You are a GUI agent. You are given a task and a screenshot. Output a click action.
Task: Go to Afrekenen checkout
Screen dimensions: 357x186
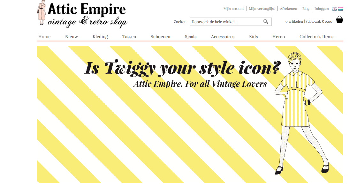pos(288,9)
